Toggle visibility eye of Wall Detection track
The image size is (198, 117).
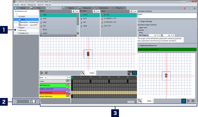(69, 85)
